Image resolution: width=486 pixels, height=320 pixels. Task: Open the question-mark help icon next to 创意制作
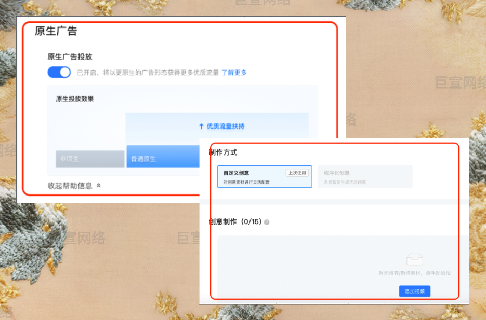266,221
